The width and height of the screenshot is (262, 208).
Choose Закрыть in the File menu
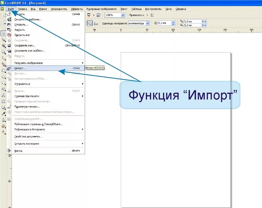tap(45, 30)
